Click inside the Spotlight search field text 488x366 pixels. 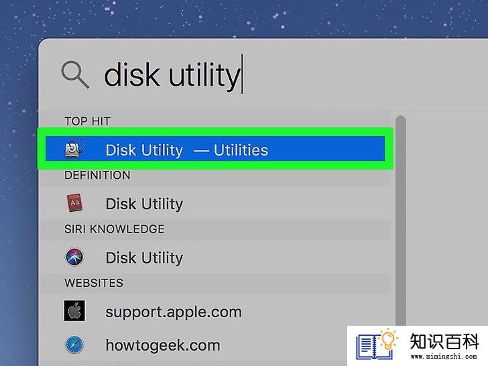point(172,74)
